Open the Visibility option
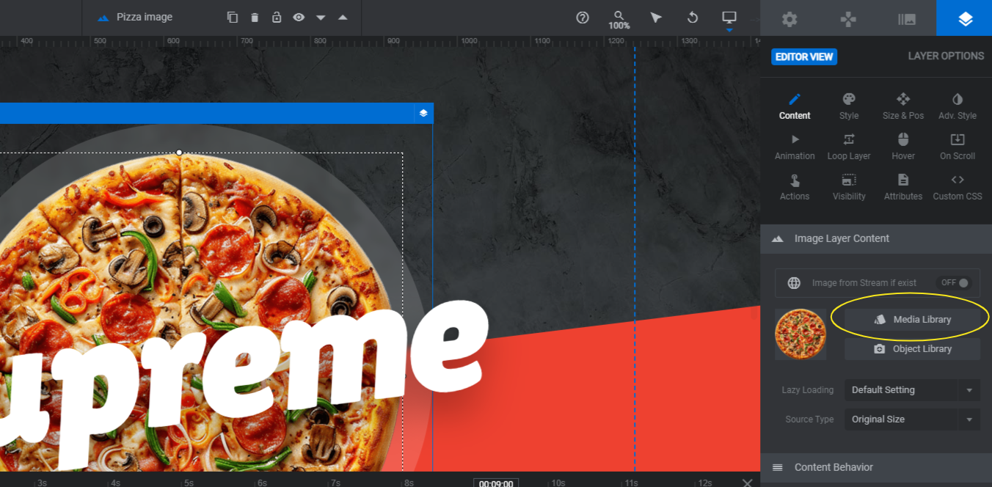The image size is (992, 487). coord(849,187)
